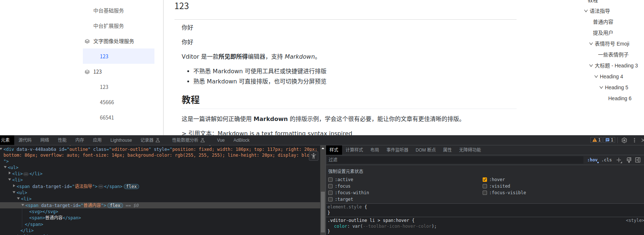Collapse div#outline DOM node triangle
This screenshot has width=644, height=235.
[1, 149]
